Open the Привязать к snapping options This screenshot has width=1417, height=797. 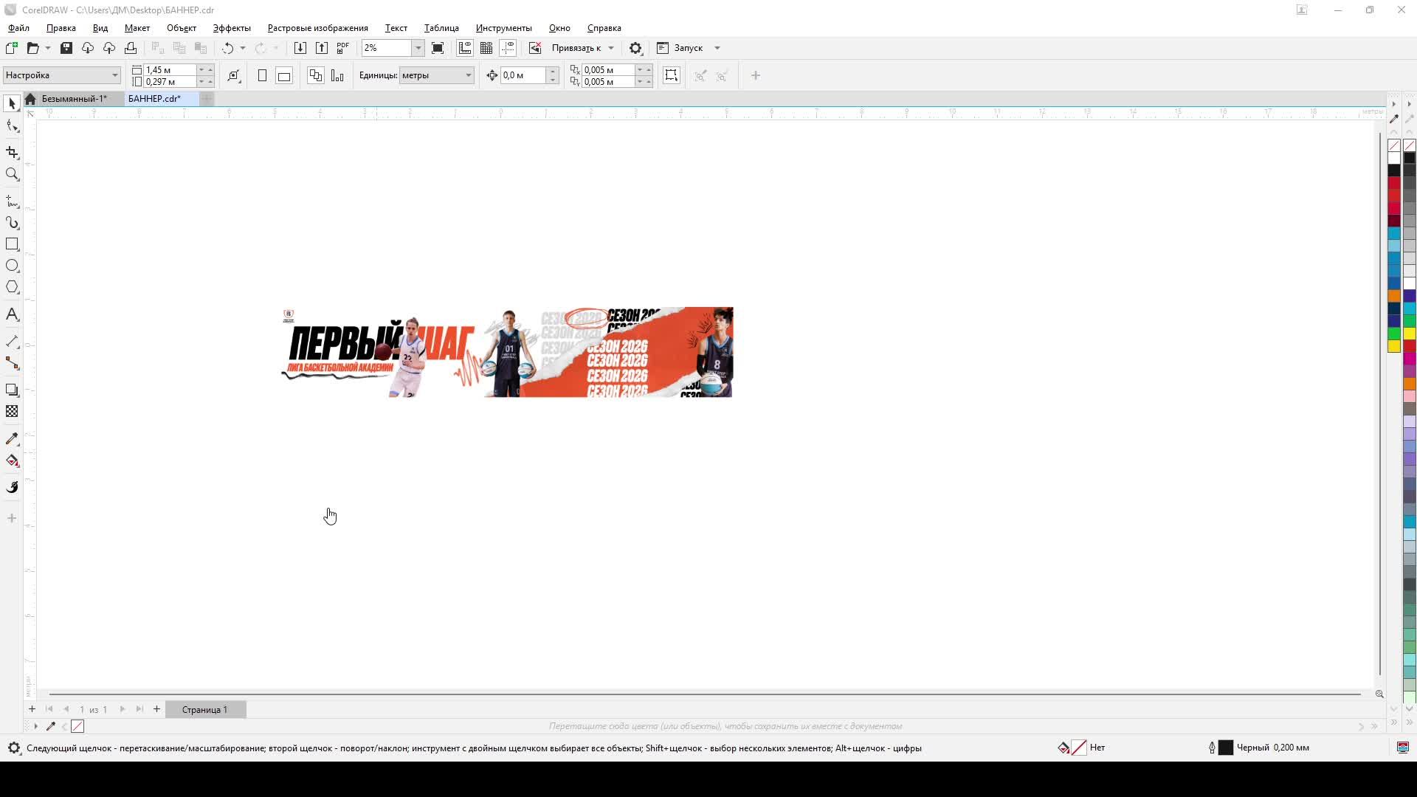point(582,48)
